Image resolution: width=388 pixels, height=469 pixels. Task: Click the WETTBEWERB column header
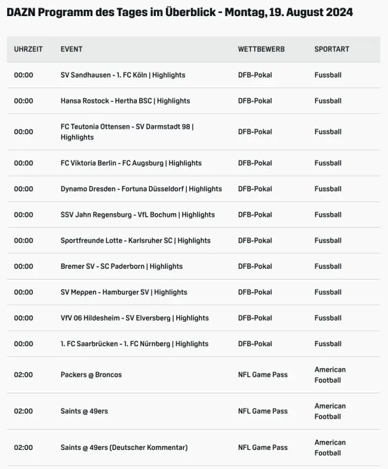(x=261, y=49)
